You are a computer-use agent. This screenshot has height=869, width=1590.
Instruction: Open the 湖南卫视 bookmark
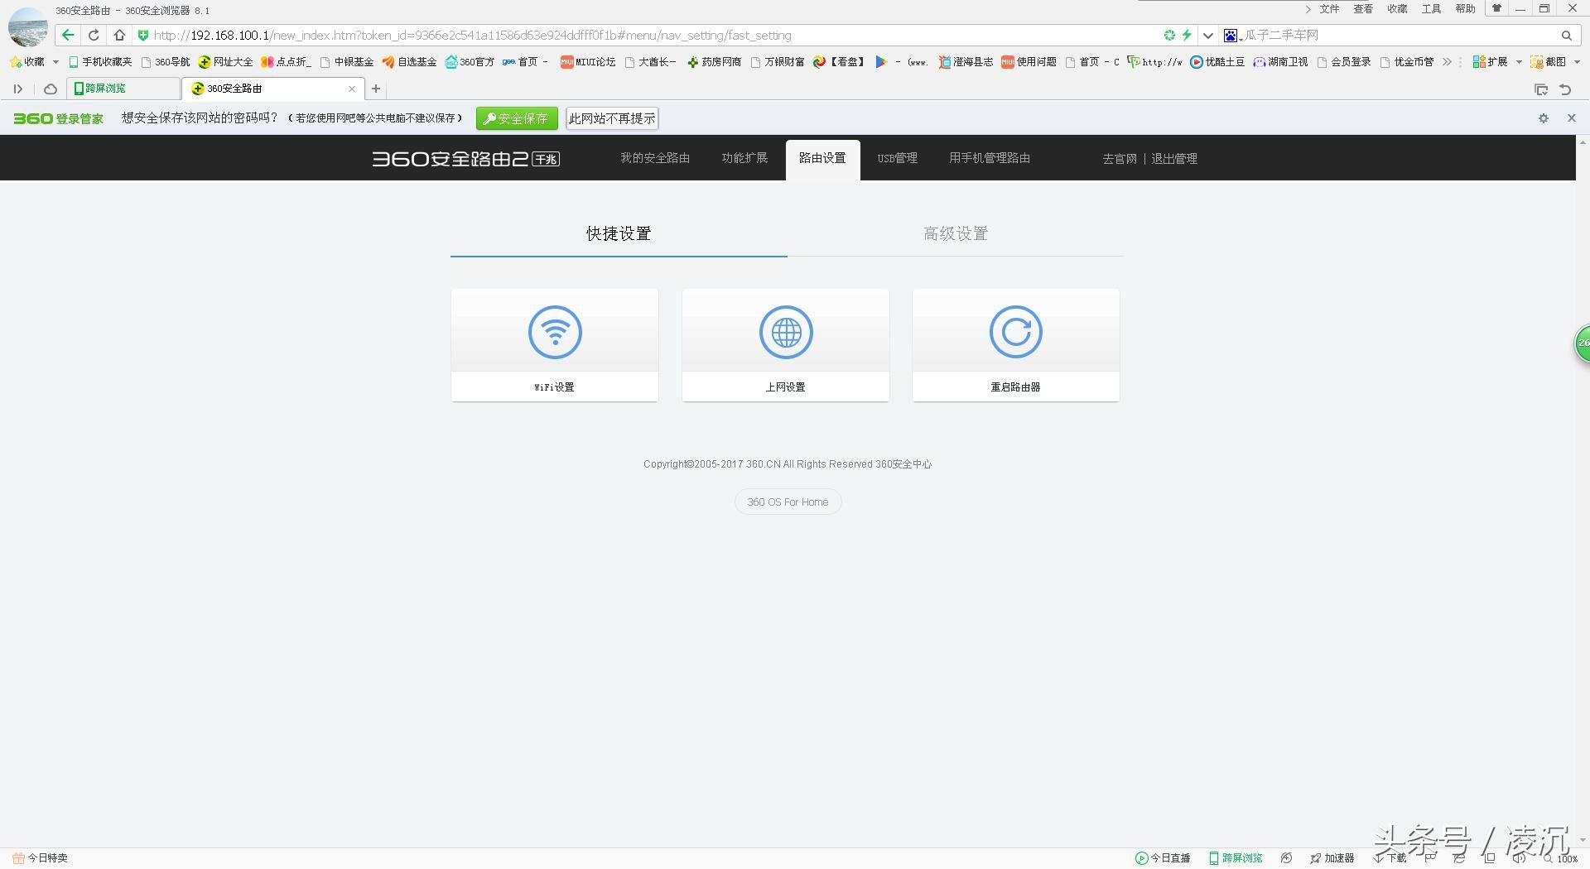(1280, 62)
